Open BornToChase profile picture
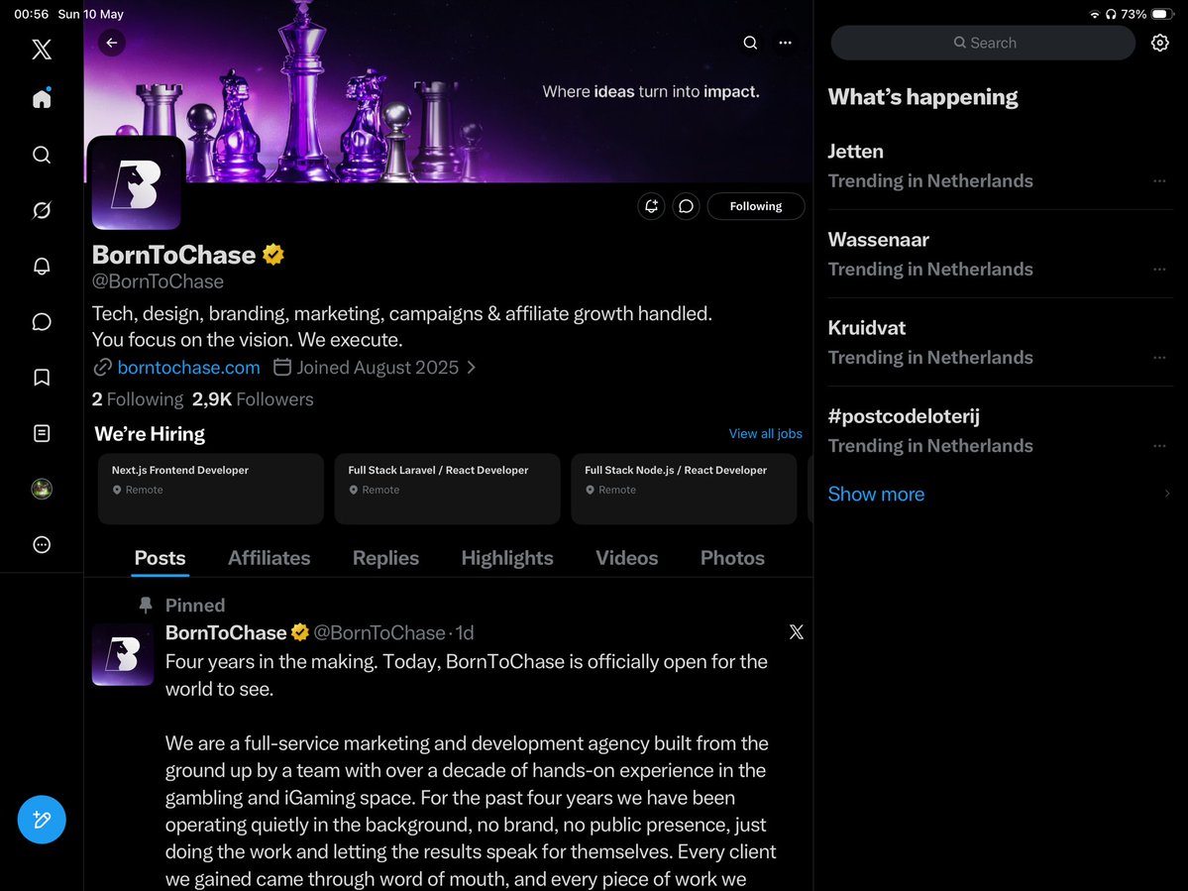 137,183
